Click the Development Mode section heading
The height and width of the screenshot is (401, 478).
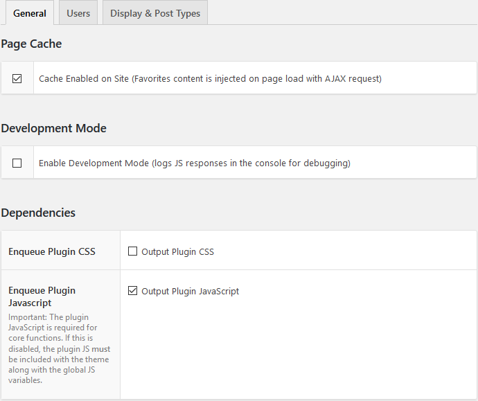pyautogui.click(x=53, y=128)
